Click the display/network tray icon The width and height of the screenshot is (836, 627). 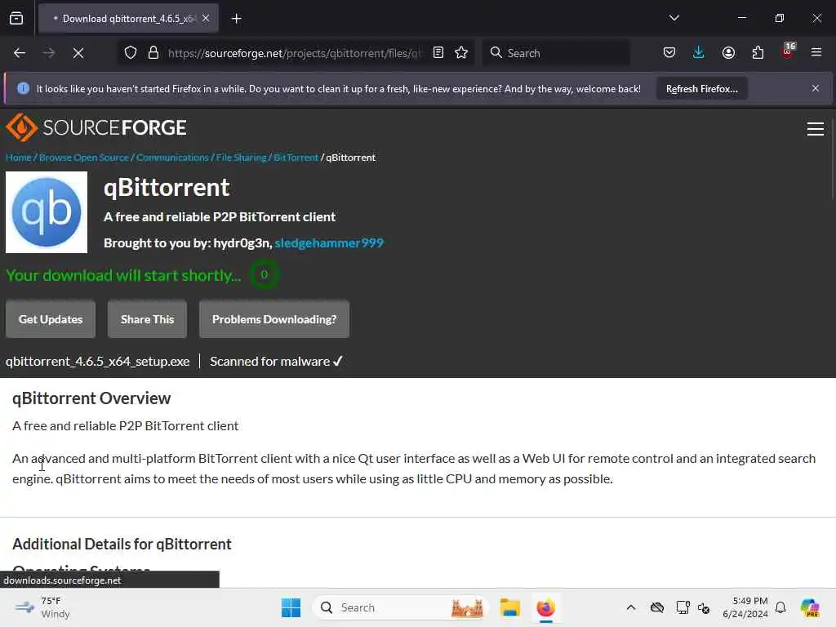click(x=683, y=607)
